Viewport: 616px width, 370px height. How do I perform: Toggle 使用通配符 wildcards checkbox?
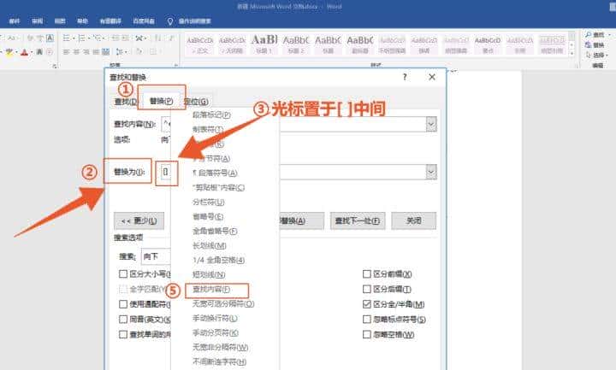coord(123,304)
